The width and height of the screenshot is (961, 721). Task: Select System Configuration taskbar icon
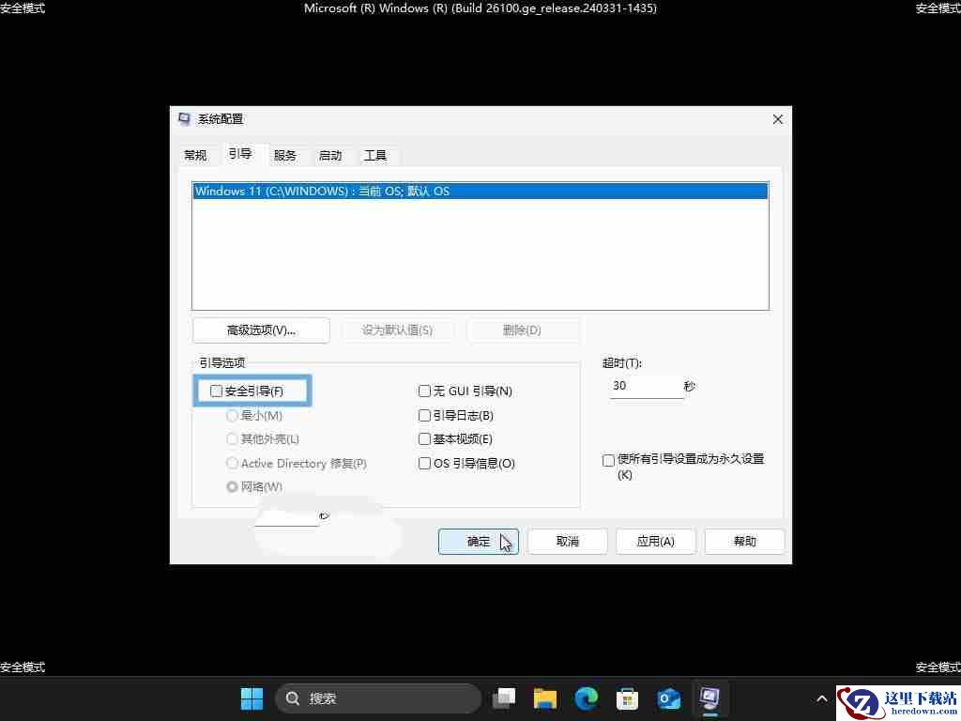(x=709, y=698)
